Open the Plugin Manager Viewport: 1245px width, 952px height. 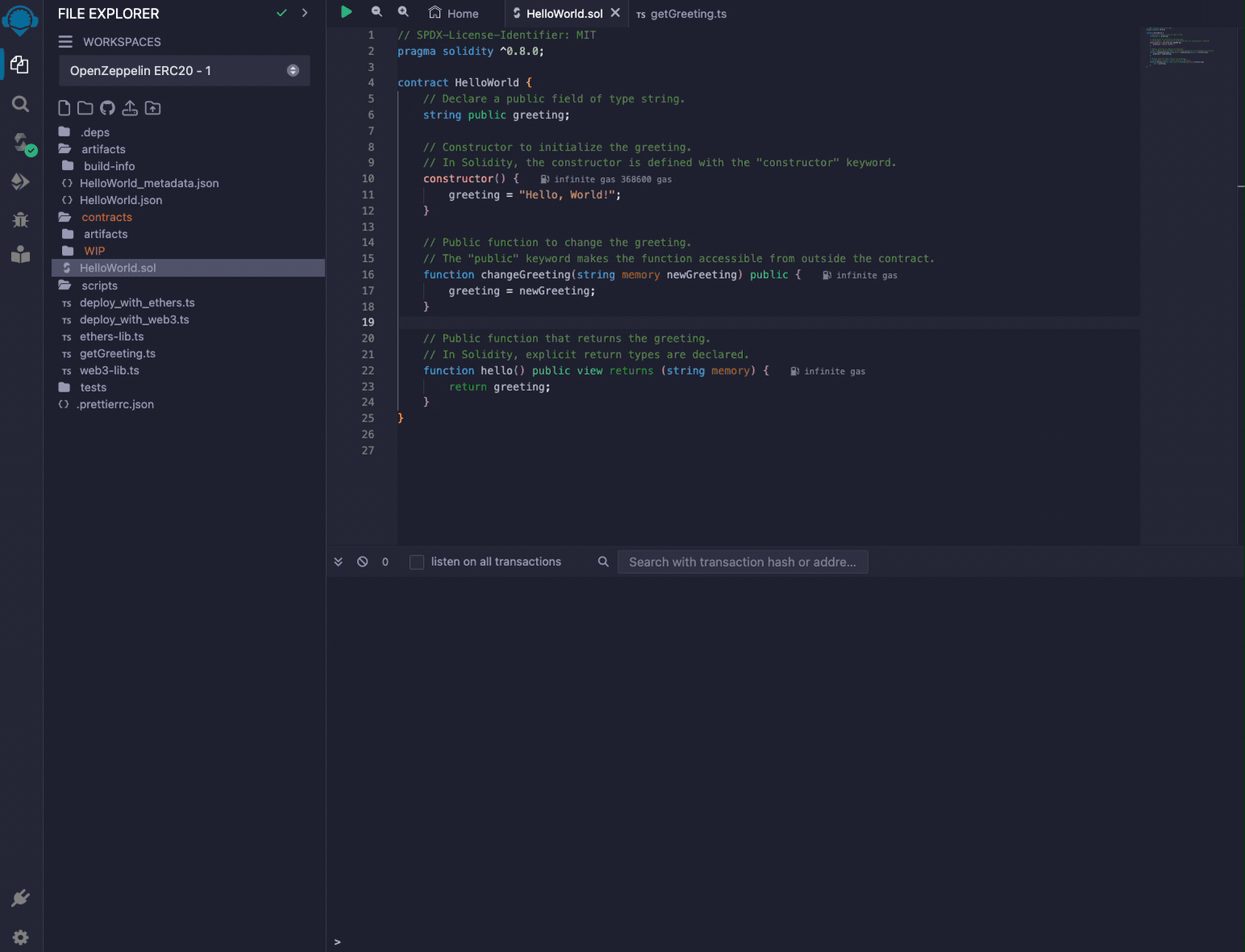pos(20,897)
